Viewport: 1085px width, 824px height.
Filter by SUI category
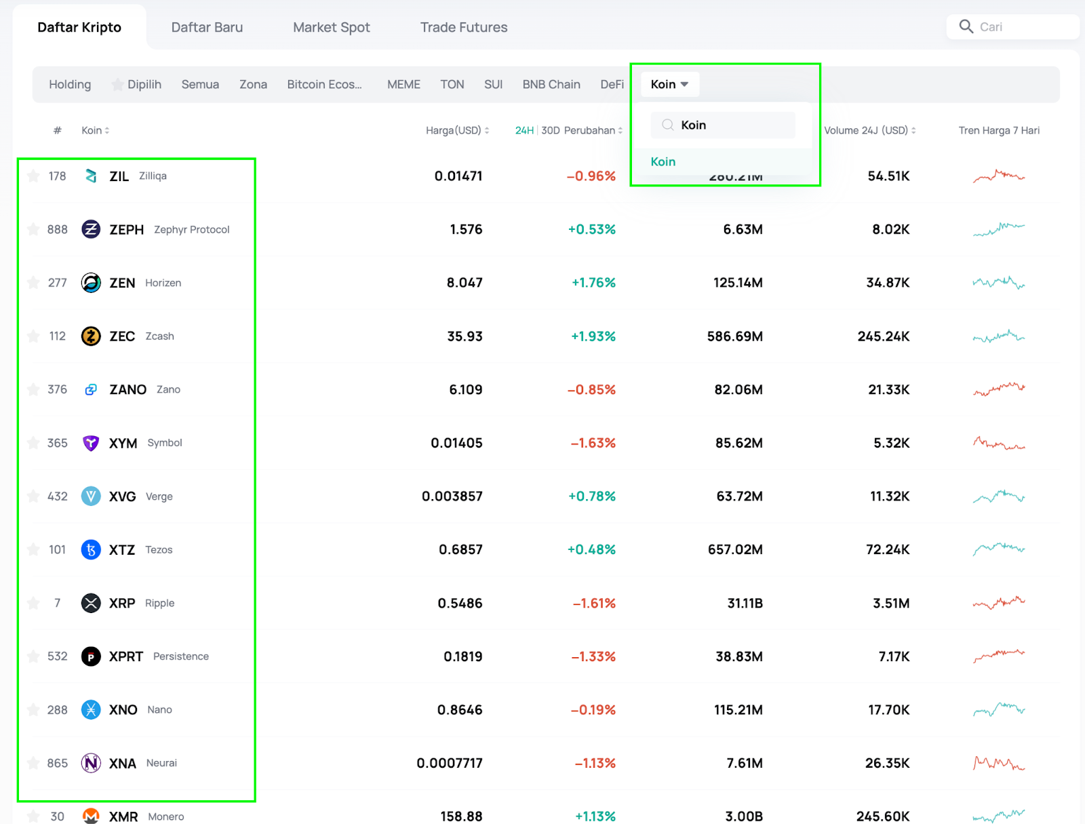(493, 84)
